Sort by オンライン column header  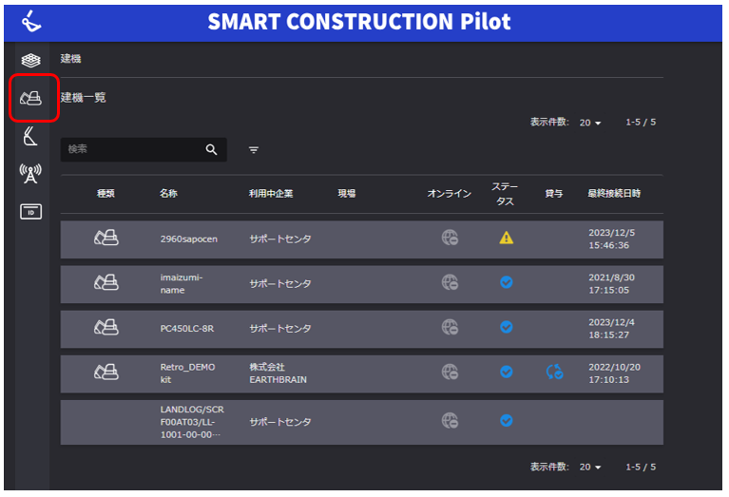[450, 194]
